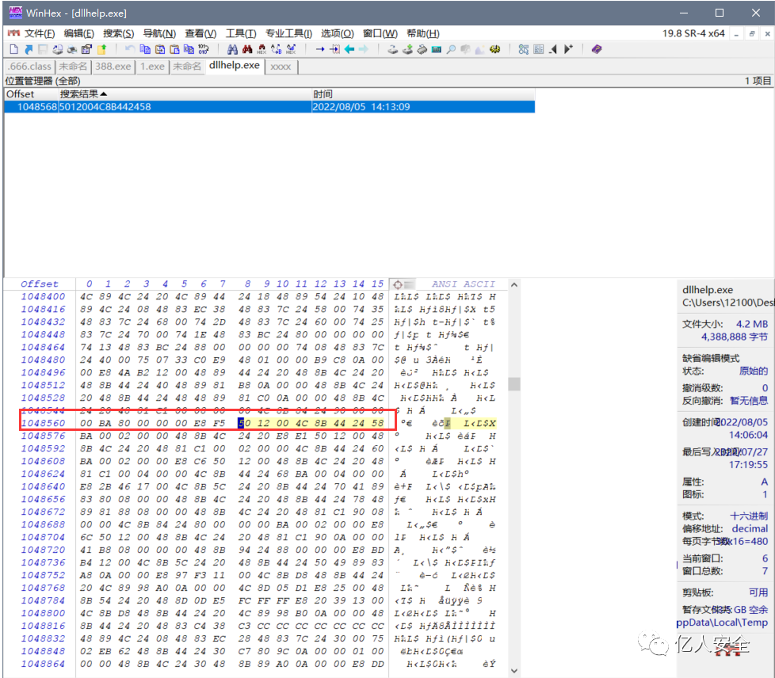Screen dimensions: 775x678
Task: Sort by the Offset column header
Action: 31,94
